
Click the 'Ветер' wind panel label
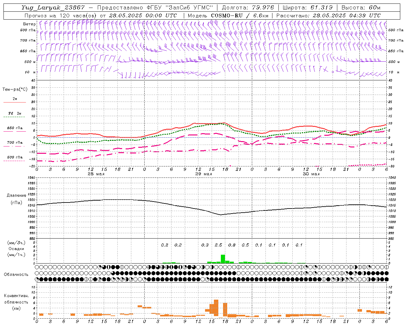point(29,24)
